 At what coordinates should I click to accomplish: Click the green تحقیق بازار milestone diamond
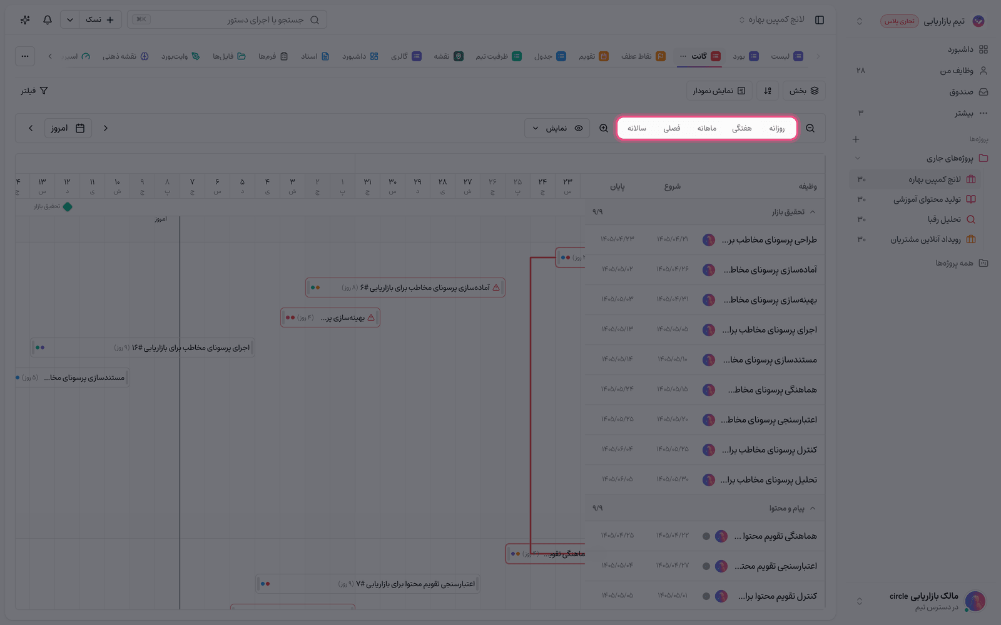(x=68, y=207)
